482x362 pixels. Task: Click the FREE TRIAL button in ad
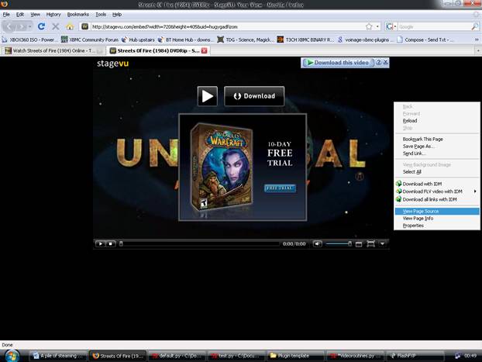click(280, 188)
